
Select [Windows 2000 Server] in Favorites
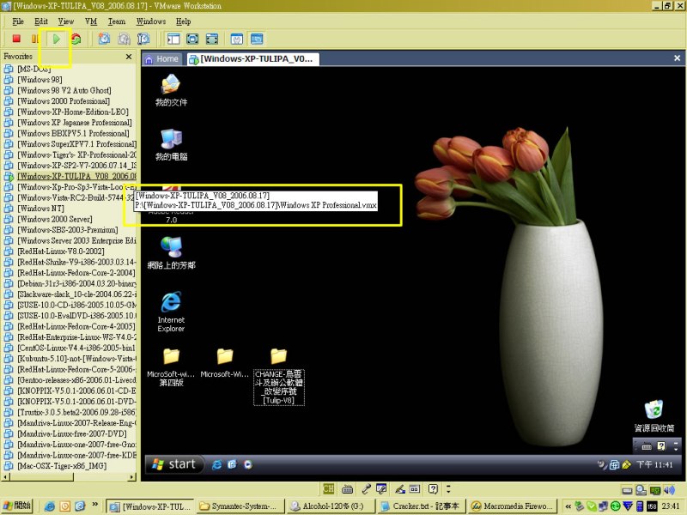55,219
